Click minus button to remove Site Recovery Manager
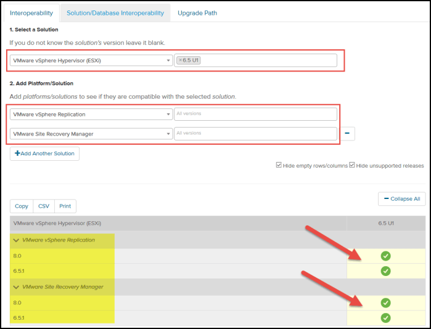Image resolution: width=431 pixels, height=329 pixels. [x=348, y=133]
